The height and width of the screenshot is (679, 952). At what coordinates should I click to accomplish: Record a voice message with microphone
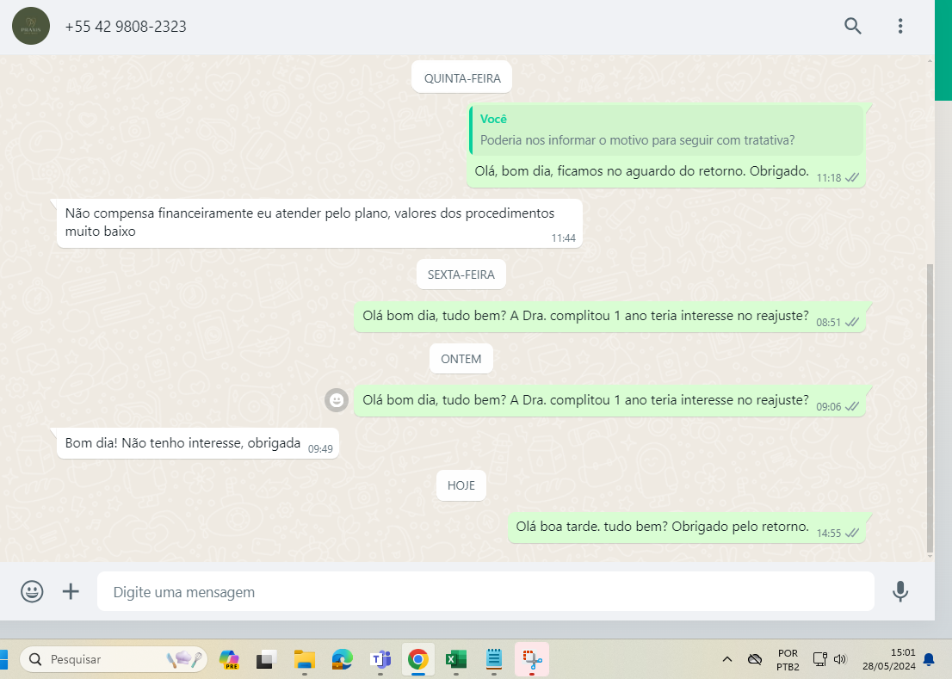pyautogui.click(x=899, y=591)
